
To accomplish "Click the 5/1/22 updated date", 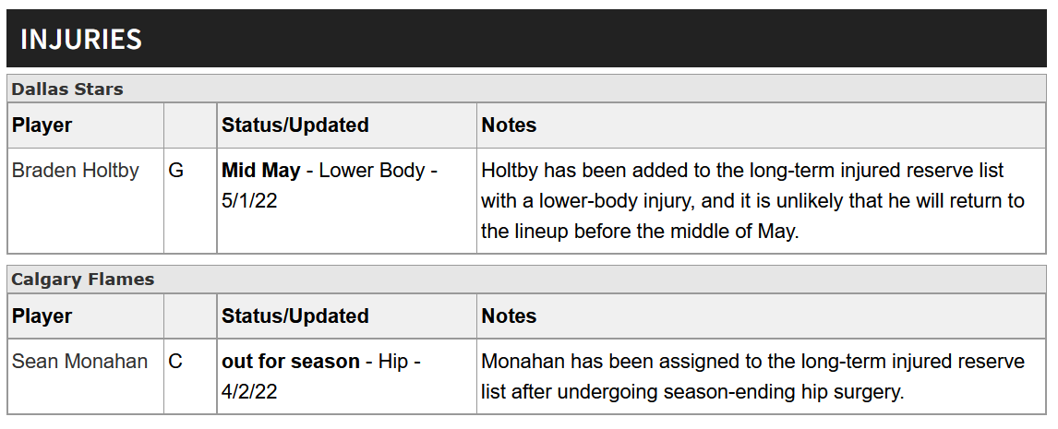I will tap(249, 201).
